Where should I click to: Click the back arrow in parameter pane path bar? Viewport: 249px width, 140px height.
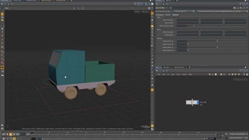157,4
